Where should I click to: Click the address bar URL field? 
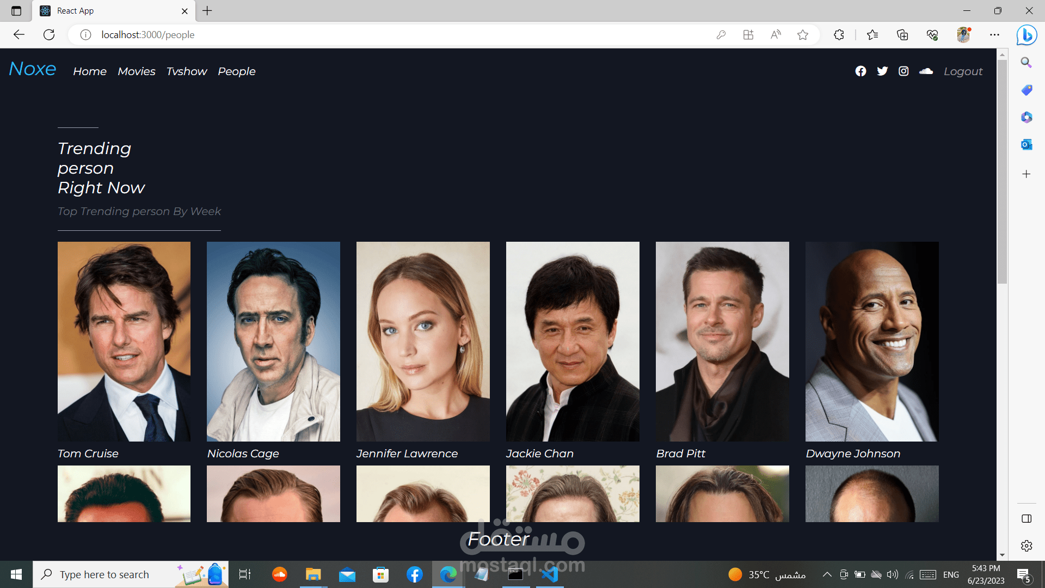click(x=381, y=35)
